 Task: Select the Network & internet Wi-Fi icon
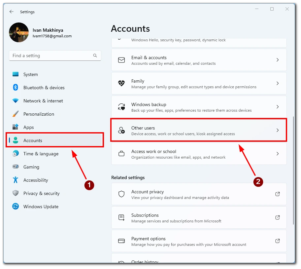tap(16, 101)
